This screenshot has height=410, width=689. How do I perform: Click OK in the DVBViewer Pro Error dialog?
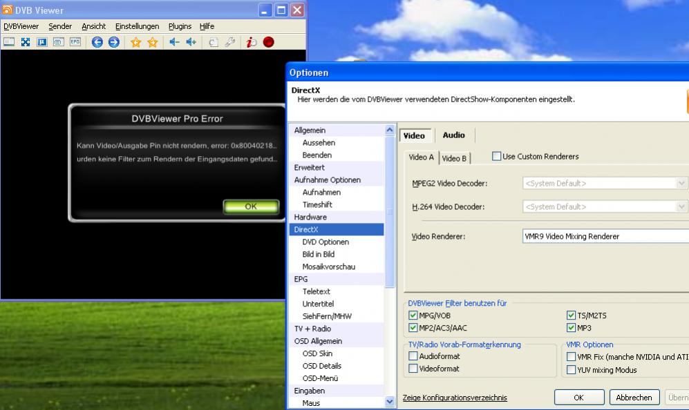pos(251,206)
